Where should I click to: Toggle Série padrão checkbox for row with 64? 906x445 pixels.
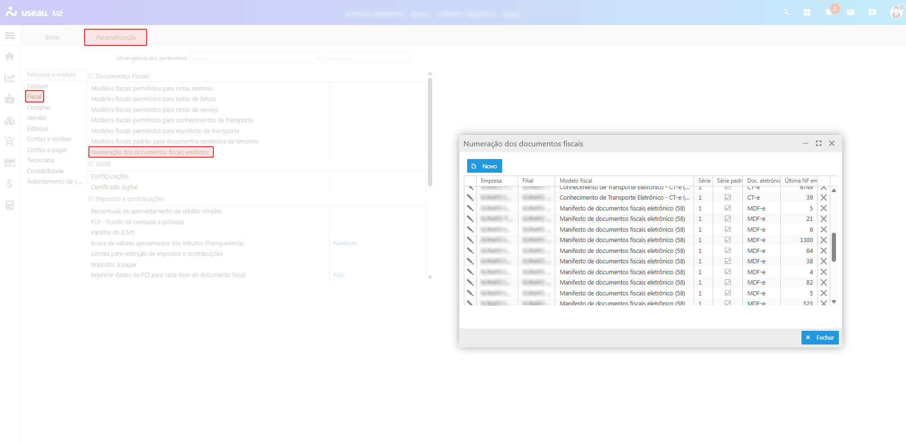click(727, 251)
